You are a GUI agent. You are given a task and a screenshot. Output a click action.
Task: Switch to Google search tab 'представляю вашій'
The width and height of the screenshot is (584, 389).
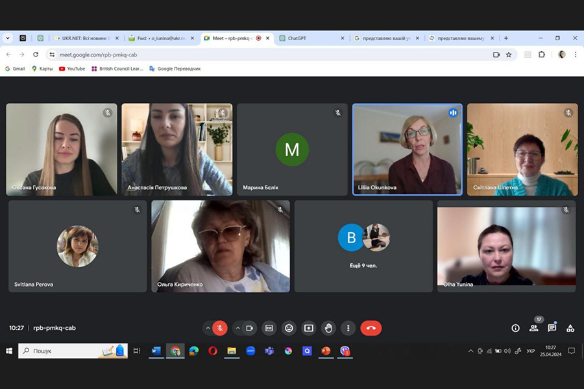(x=386, y=38)
